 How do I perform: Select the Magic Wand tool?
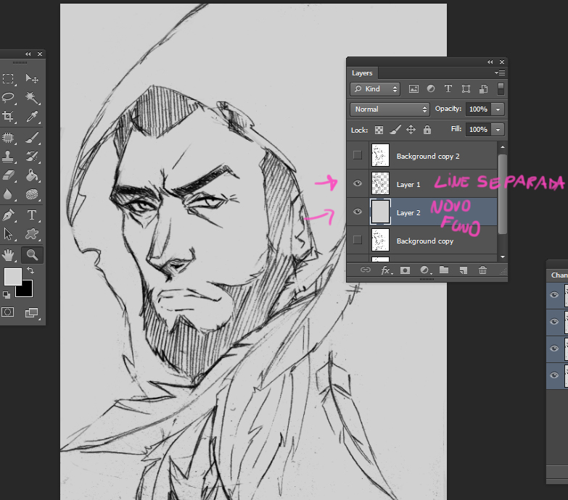pos(32,97)
